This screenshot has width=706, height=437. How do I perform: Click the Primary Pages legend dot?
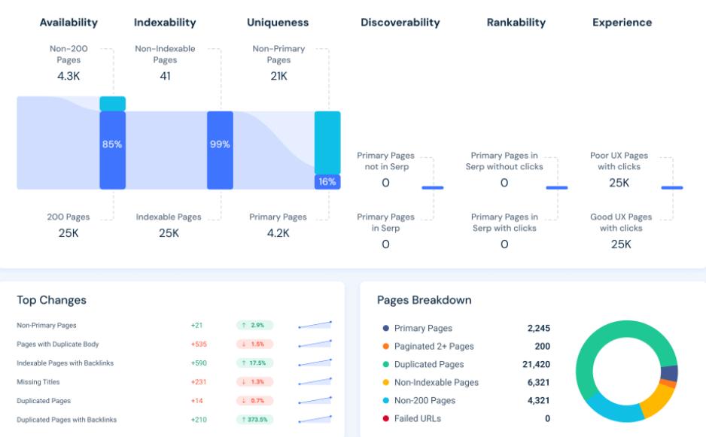[x=386, y=329]
